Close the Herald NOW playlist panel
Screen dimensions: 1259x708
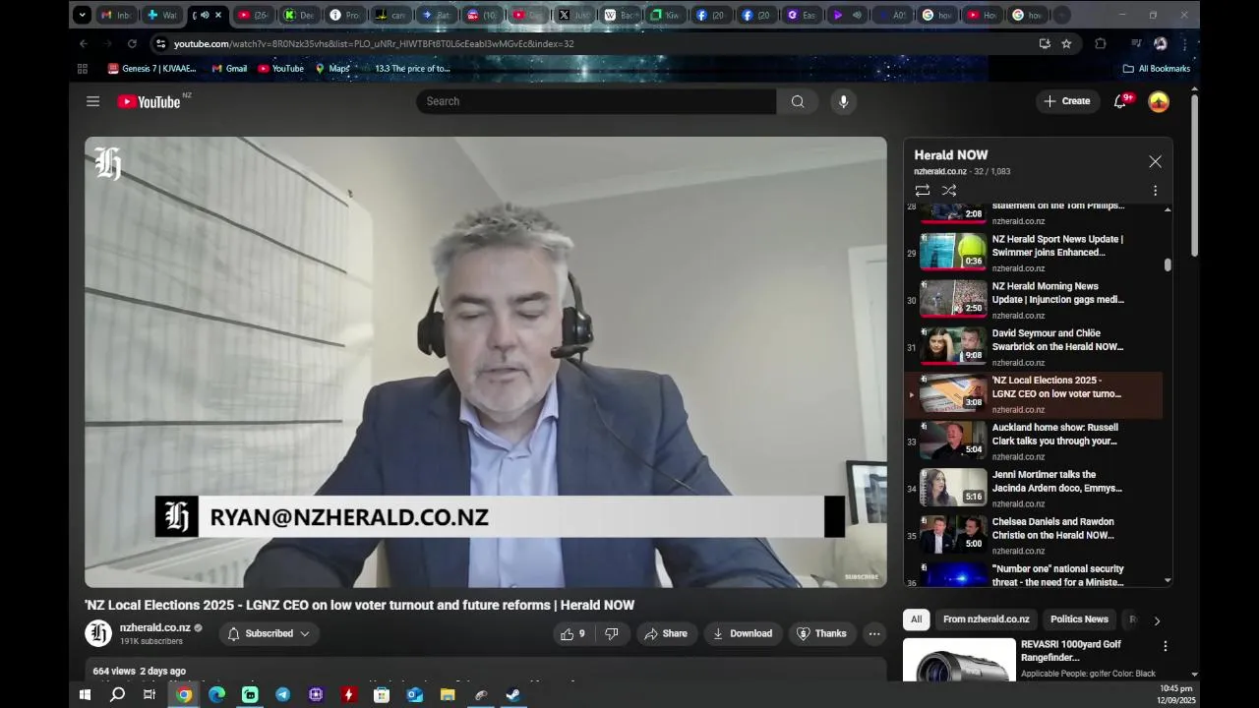tap(1155, 161)
